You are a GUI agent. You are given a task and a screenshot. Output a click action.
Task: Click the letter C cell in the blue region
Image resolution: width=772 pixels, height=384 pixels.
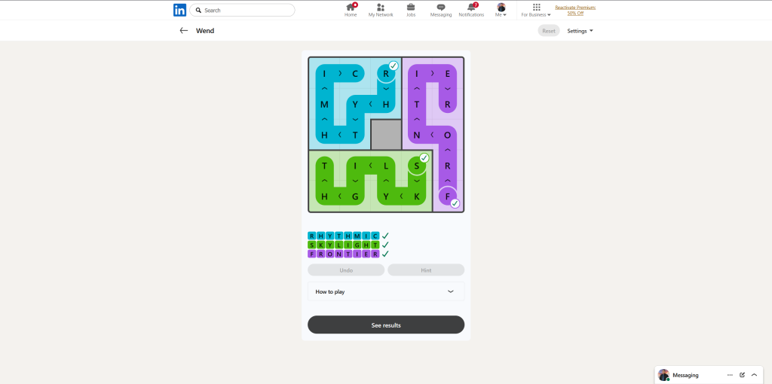click(355, 74)
